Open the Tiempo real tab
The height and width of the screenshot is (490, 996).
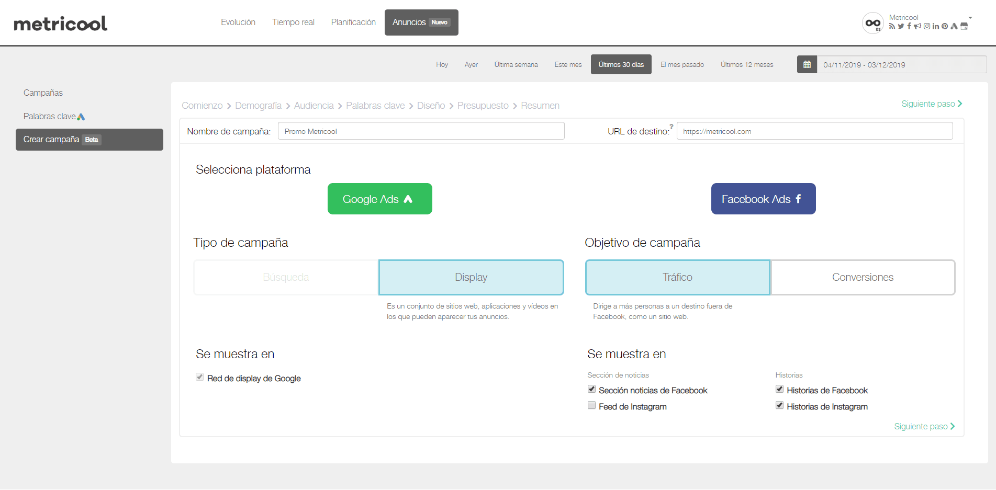click(x=293, y=22)
